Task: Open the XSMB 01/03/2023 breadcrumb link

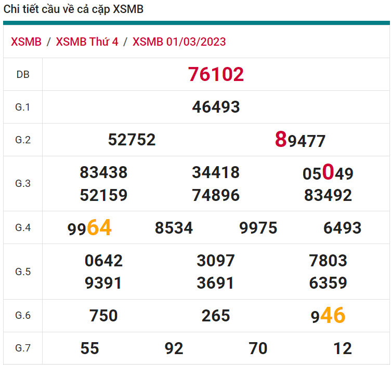Action: pyautogui.click(x=179, y=42)
